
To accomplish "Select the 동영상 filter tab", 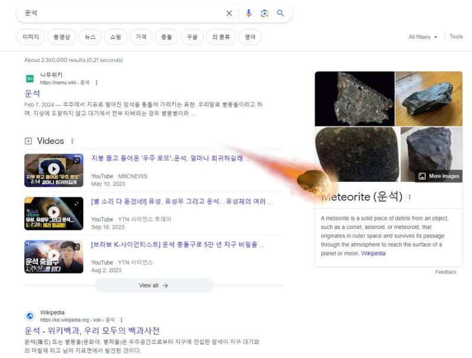I will tap(62, 37).
